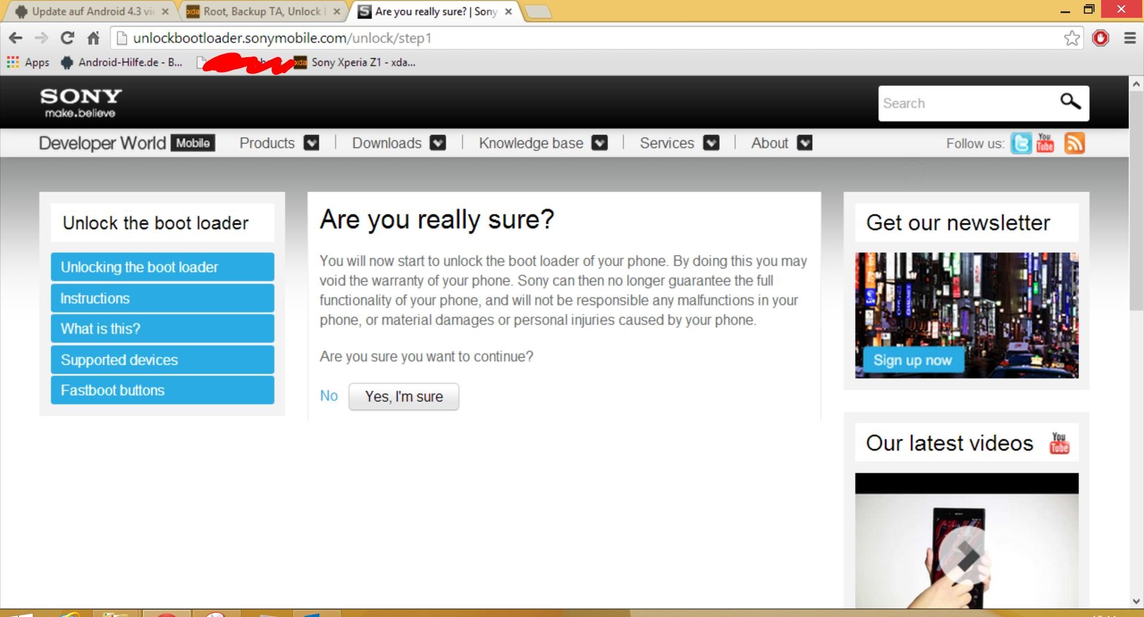This screenshot has height=617, width=1144.
Task: Expand the Knowledge base dropdown arrow
Action: pyautogui.click(x=600, y=143)
